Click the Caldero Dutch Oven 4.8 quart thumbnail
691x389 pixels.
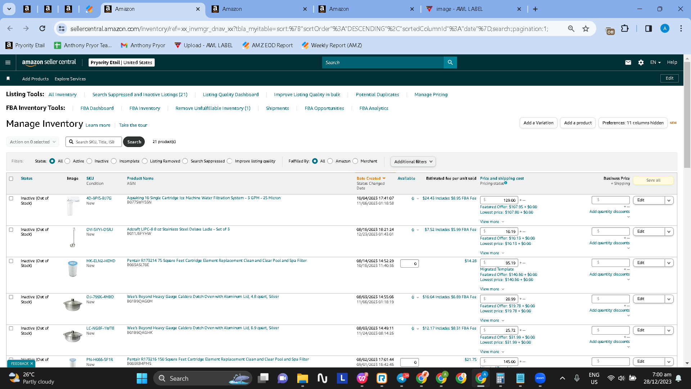73,304
